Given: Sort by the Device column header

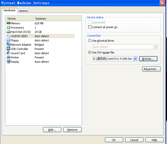Looking at the screenshot, I should [19, 19].
